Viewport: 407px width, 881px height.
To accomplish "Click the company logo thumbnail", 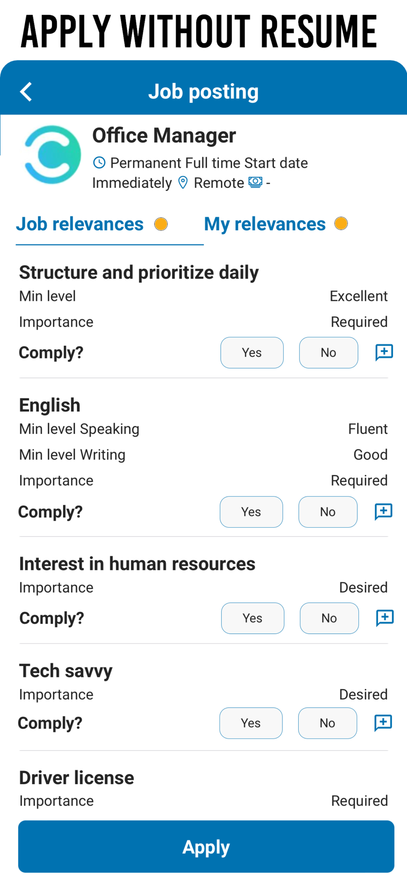I will (x=52, y=155).
